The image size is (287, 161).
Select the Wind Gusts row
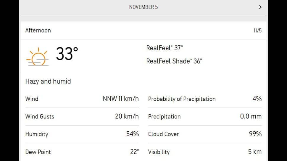tap(82, 116)
